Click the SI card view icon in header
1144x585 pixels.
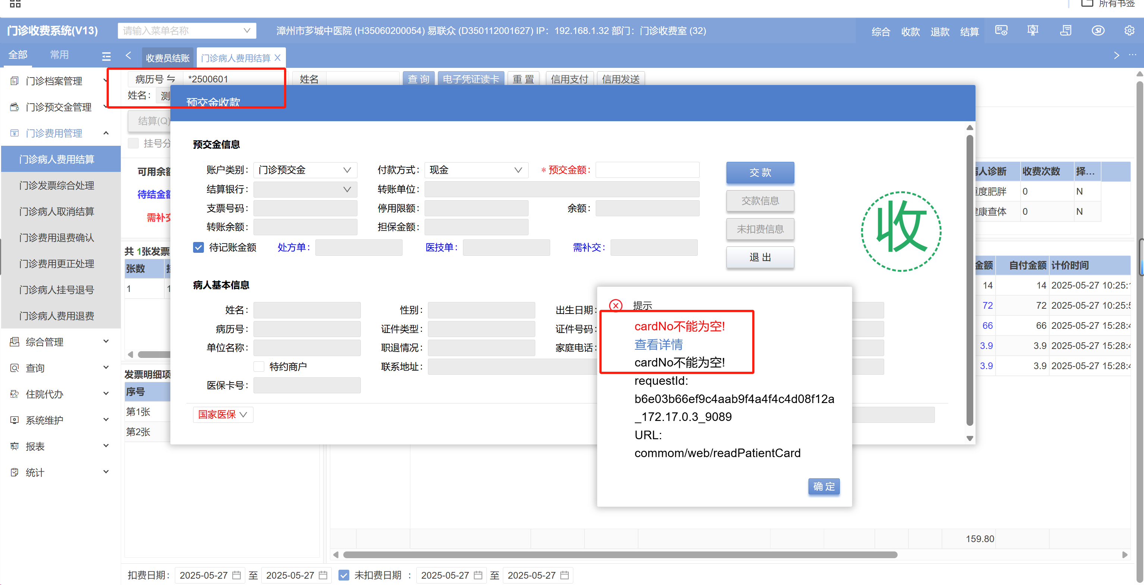point(1001,31)
